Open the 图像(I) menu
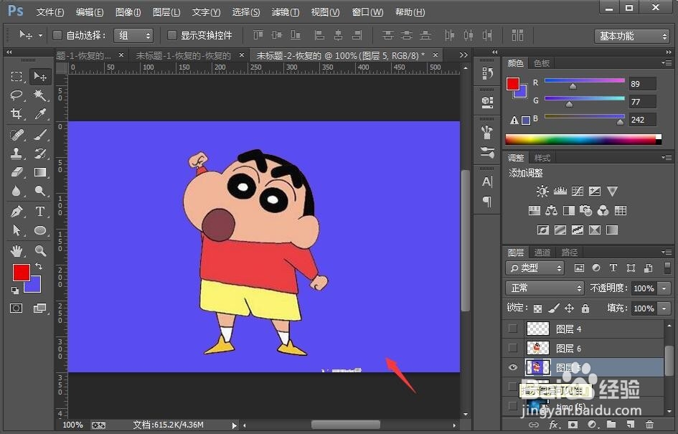Screen dimensions: 678x434 pos(128,12)
